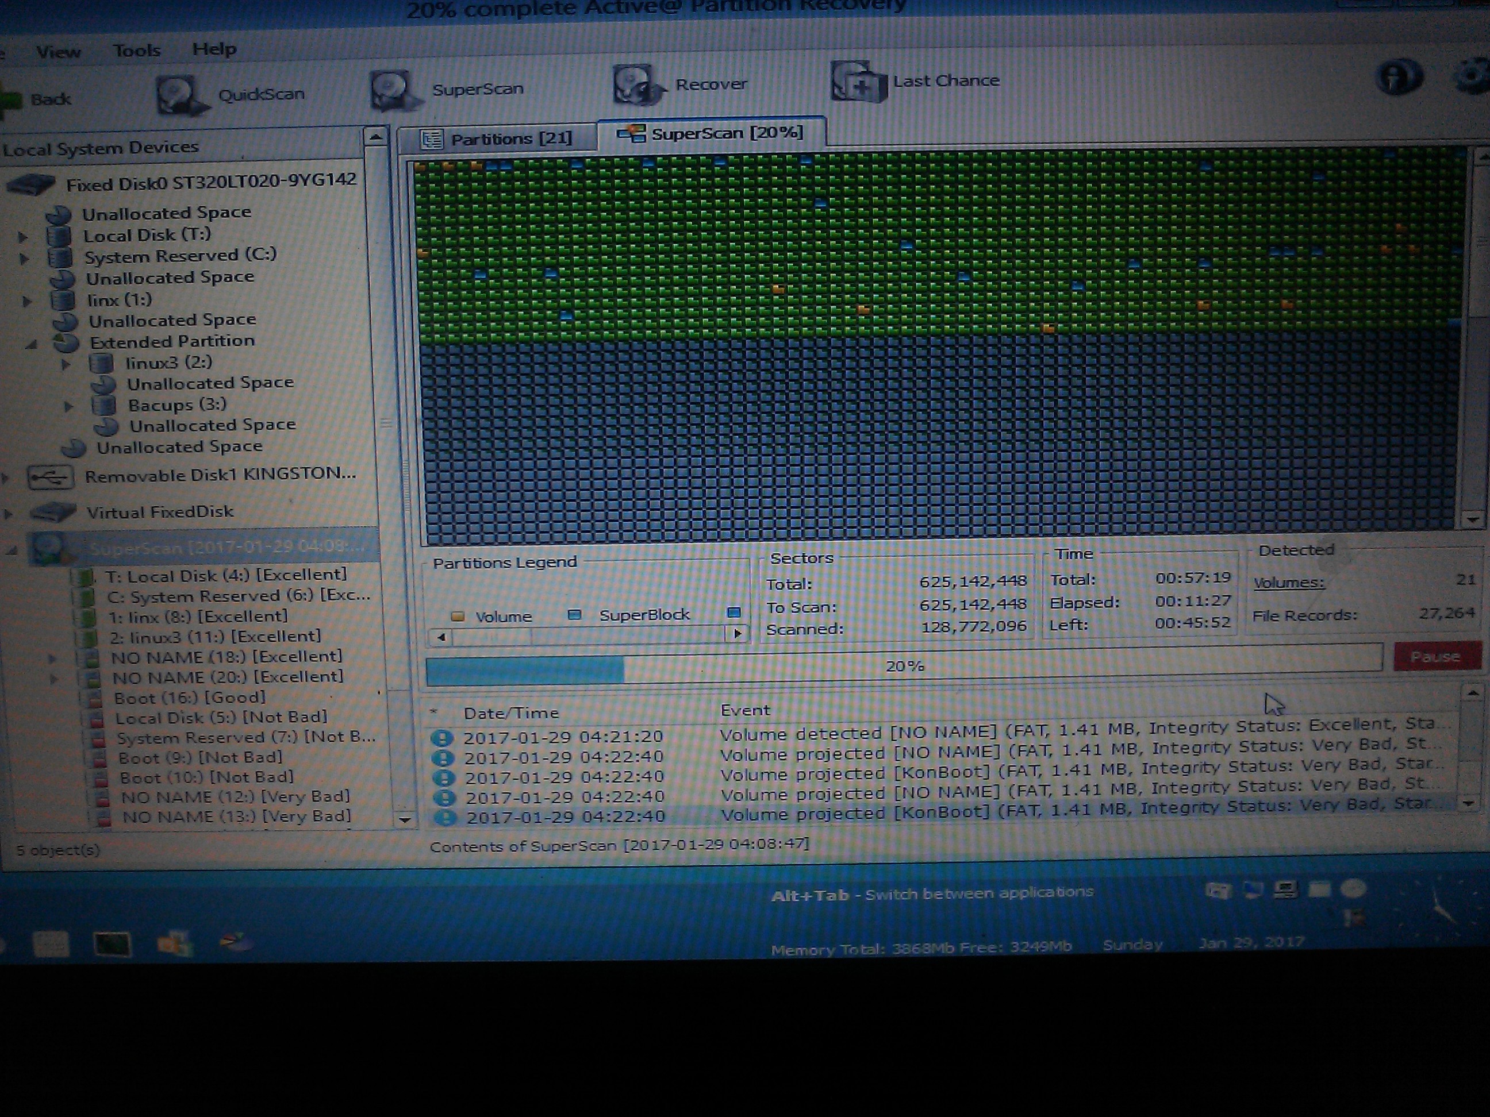This screenshot has height=1117, width=1490.
Task: Open terminal icon in taskbar
Action: 112,943
